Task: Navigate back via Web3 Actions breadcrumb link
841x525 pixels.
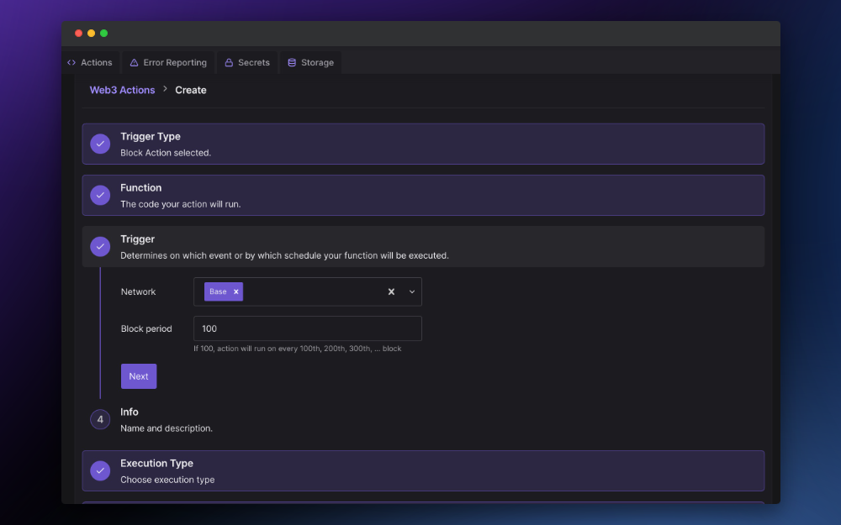Action: point(122,90)
